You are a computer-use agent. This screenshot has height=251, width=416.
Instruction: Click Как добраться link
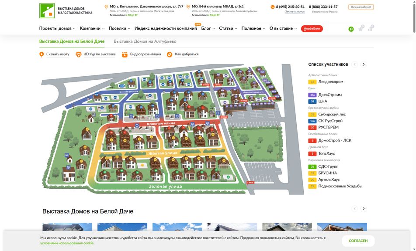187,54
